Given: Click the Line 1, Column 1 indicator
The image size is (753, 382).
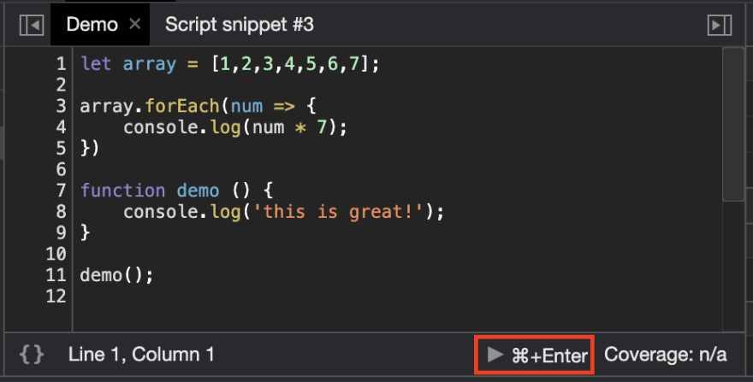Looking at the screenshot, I should 141,355.
